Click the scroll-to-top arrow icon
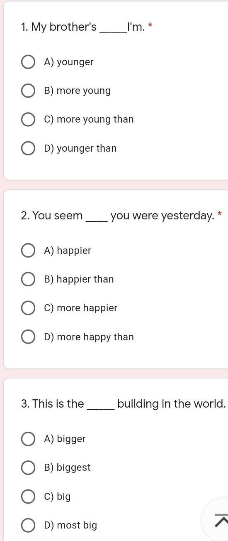The height and width of the screenshot is (541, 228). [x=221, y=520]
